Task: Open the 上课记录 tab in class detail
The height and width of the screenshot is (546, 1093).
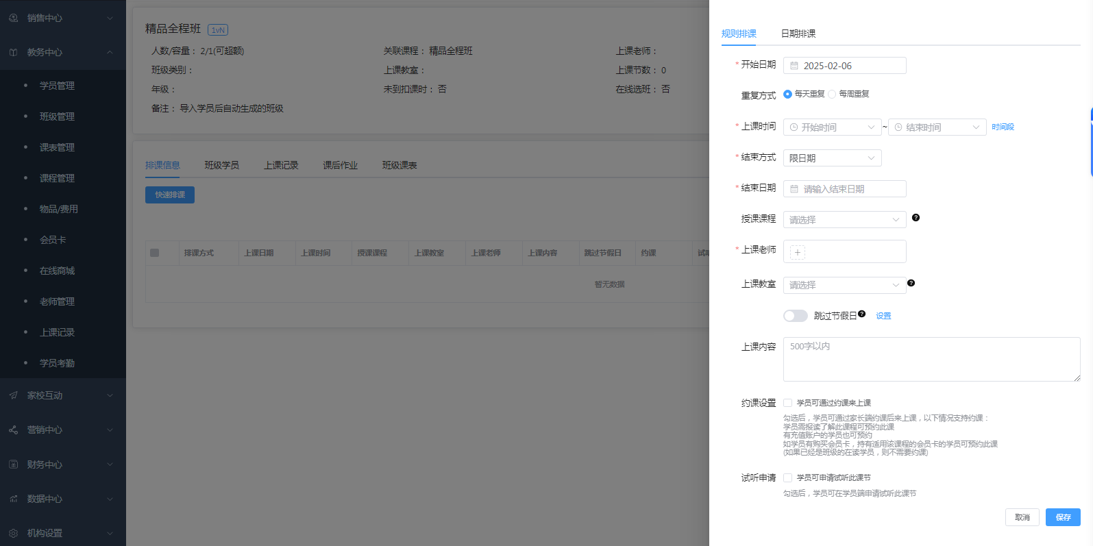Action: [281, 165]
